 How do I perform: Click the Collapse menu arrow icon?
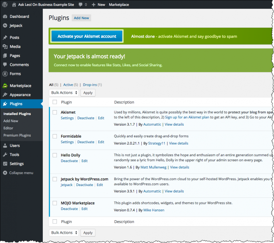5,173
